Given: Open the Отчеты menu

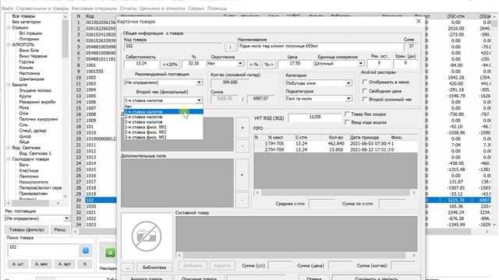Looking at the screenshot, I should (x=128, y=9).
